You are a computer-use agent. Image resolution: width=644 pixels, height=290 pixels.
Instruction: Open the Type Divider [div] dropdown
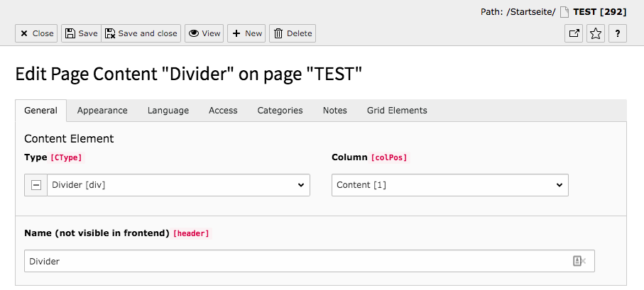point(178,185)
